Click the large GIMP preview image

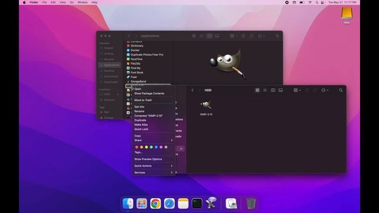pos(227,63)
